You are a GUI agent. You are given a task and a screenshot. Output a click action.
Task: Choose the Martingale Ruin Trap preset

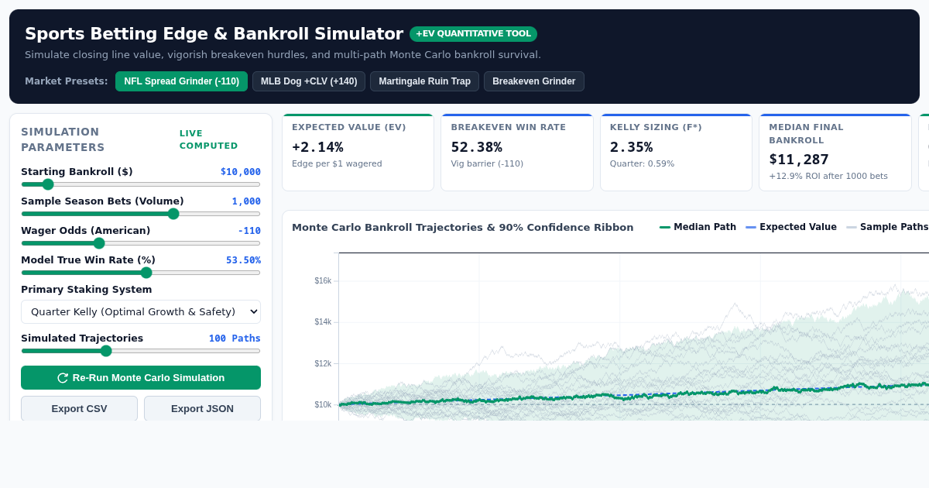(424, 81)
